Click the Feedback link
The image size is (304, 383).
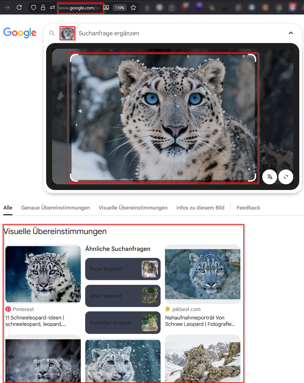248,208
